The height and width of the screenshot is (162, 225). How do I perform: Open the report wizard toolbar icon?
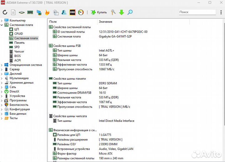pyautogui.click(x=56, y=12)
